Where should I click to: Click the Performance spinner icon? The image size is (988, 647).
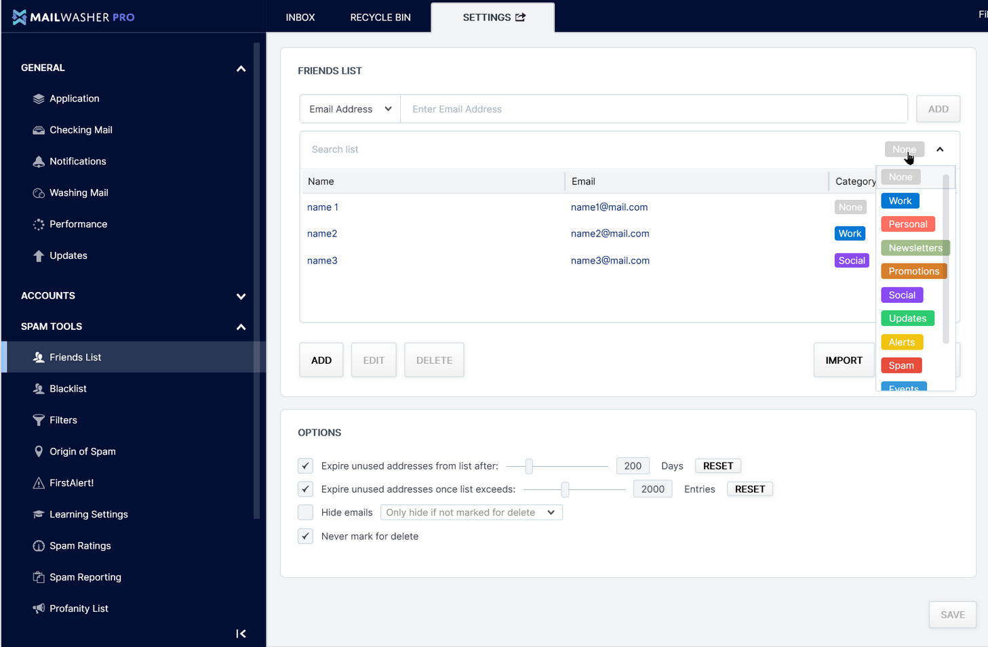(x=39, y=224)
